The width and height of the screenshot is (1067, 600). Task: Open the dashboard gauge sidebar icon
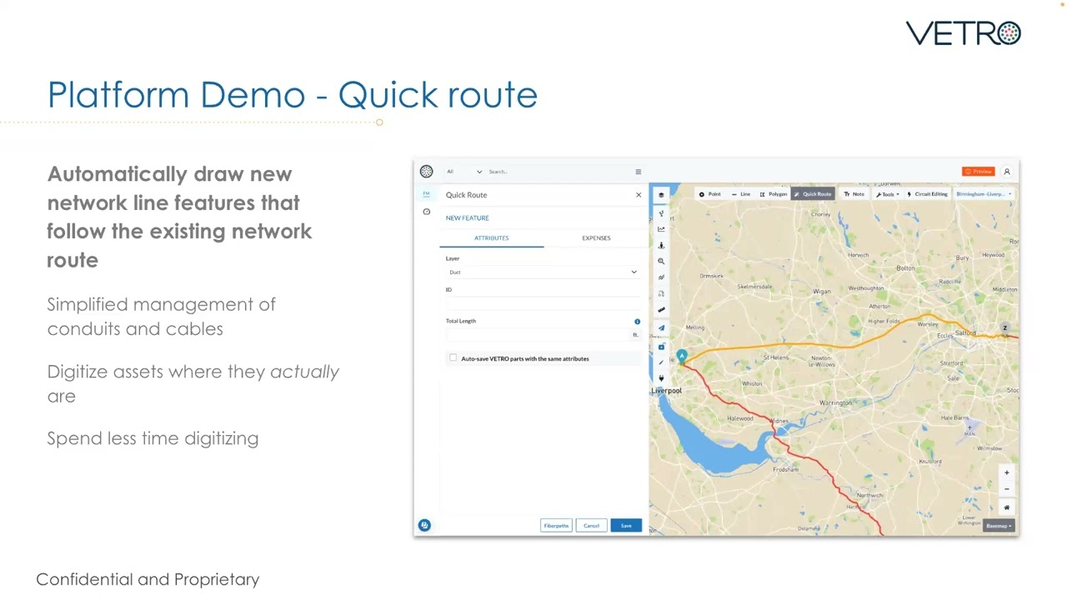426,212
